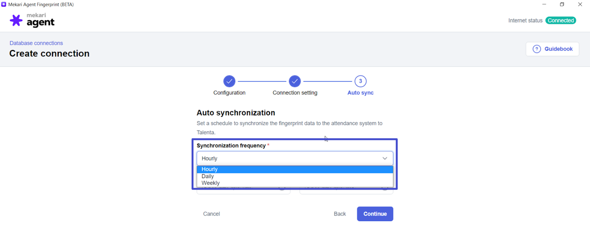Collapse the Synchronization frequency dropdown via its chevron
This screenshot has height=237, width=590.
[385, 158]
